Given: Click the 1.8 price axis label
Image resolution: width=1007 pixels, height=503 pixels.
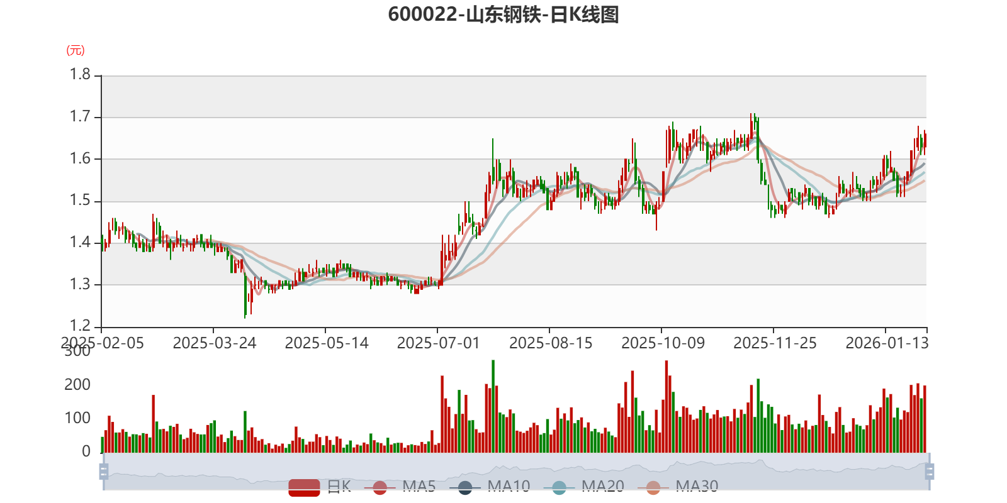Looking at the screenshot, I should click(x=80, y=75).
